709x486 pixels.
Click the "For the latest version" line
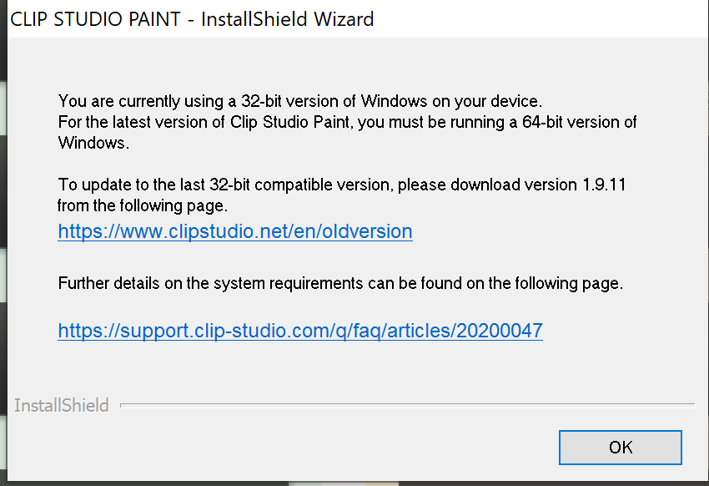click(x=347, y=123)
